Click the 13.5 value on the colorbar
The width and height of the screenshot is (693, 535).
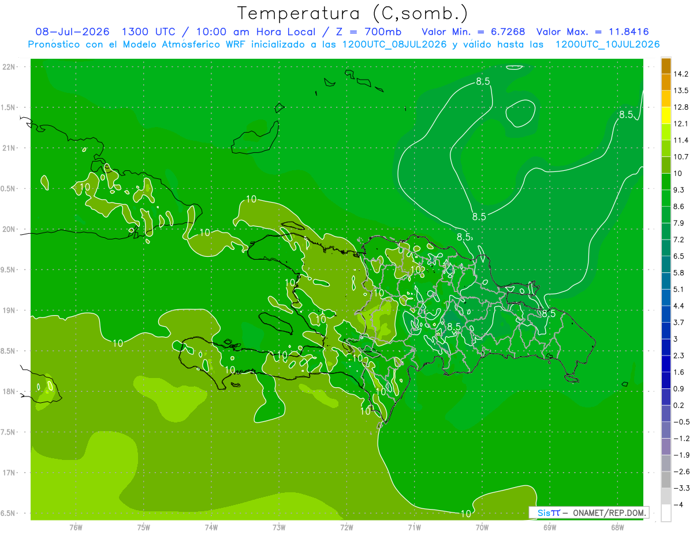681,91
